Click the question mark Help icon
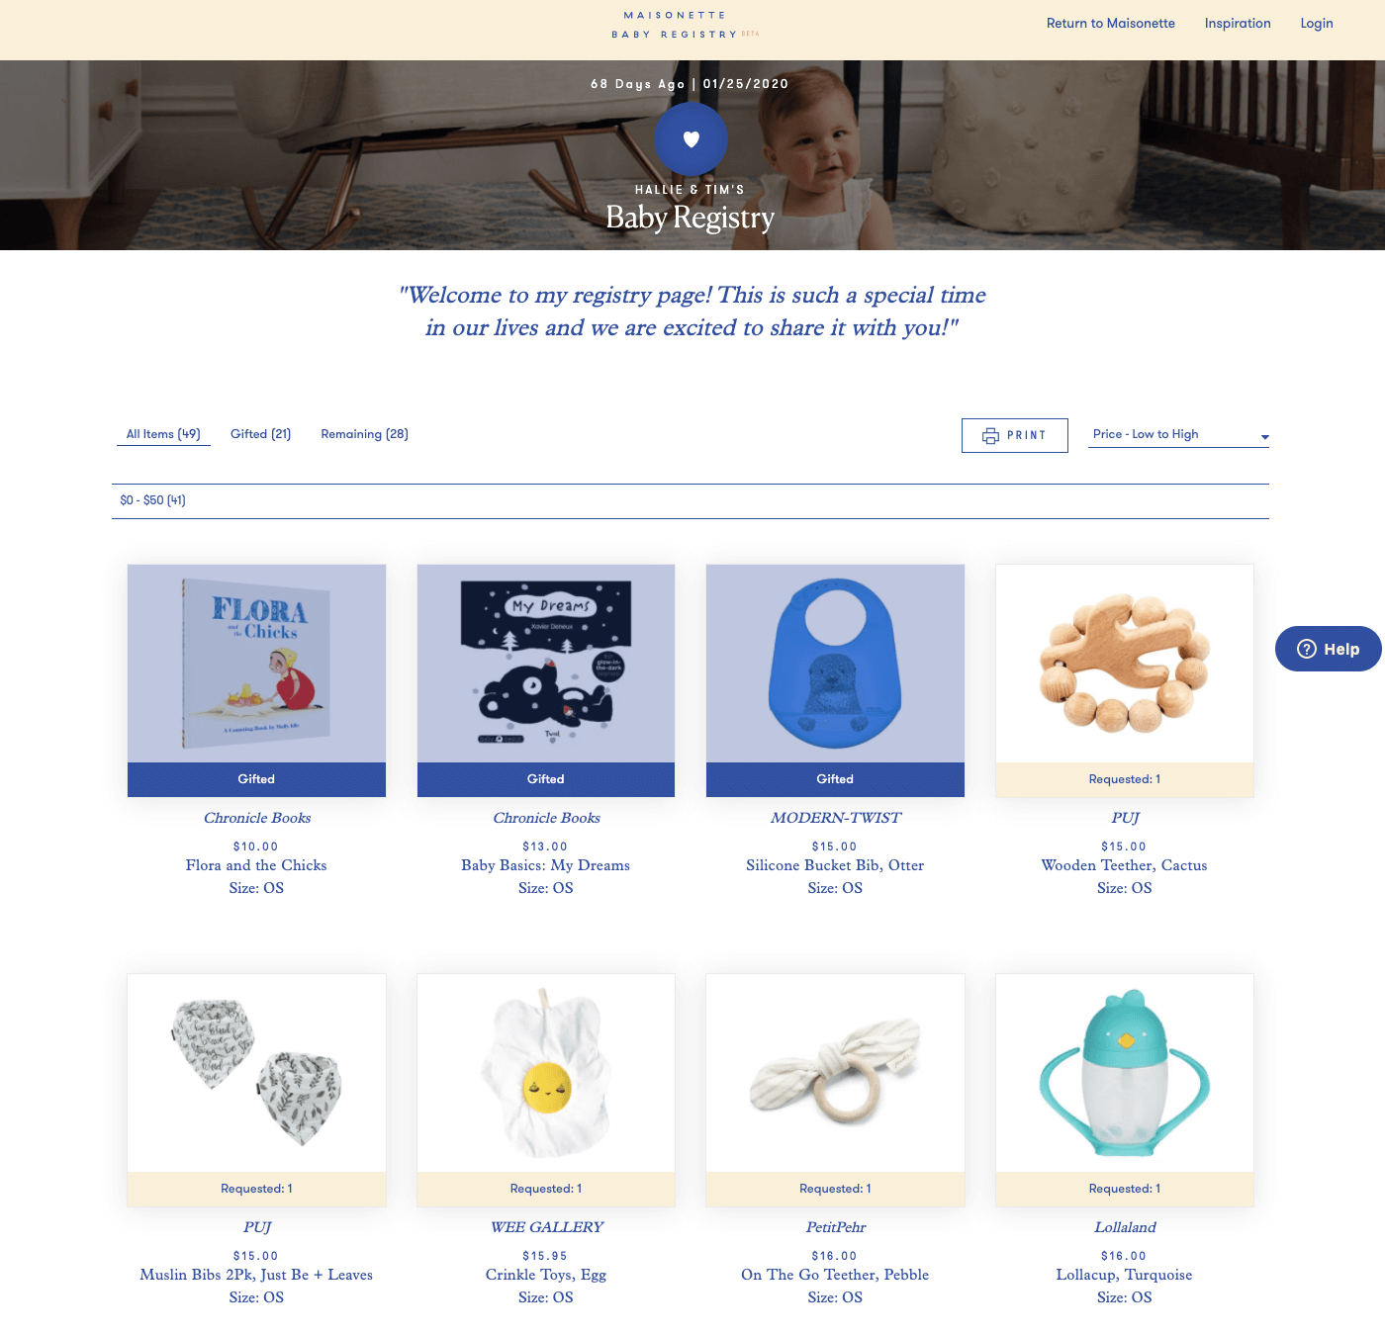 (1307, 649)
